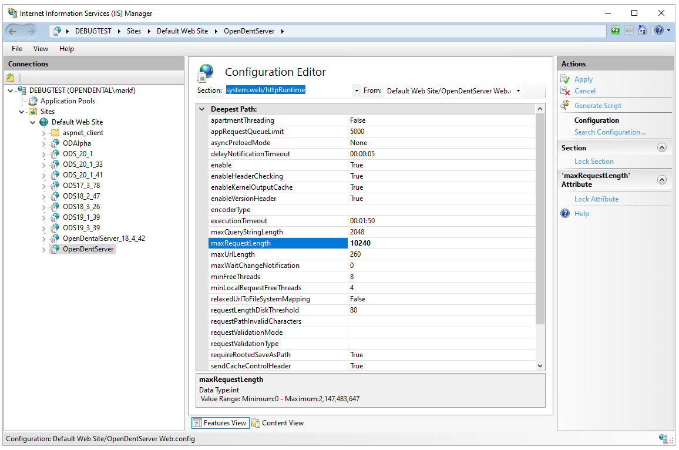The image size is (679, 450).
Task: Select ODS18_2_47 in the tree
Action: pyautogui.click(x=82, y=196)
